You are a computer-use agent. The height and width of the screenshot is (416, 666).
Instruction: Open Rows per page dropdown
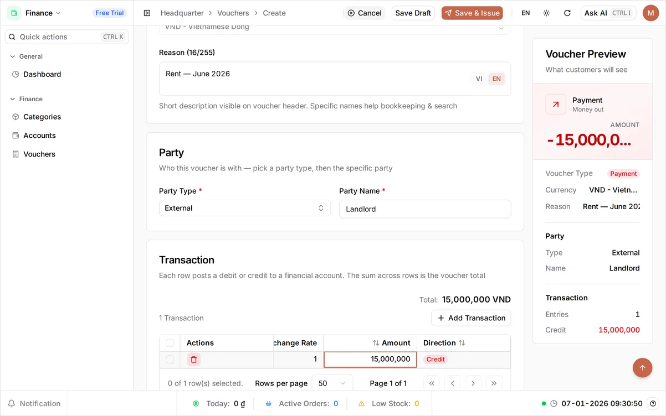tap(332, 383)
